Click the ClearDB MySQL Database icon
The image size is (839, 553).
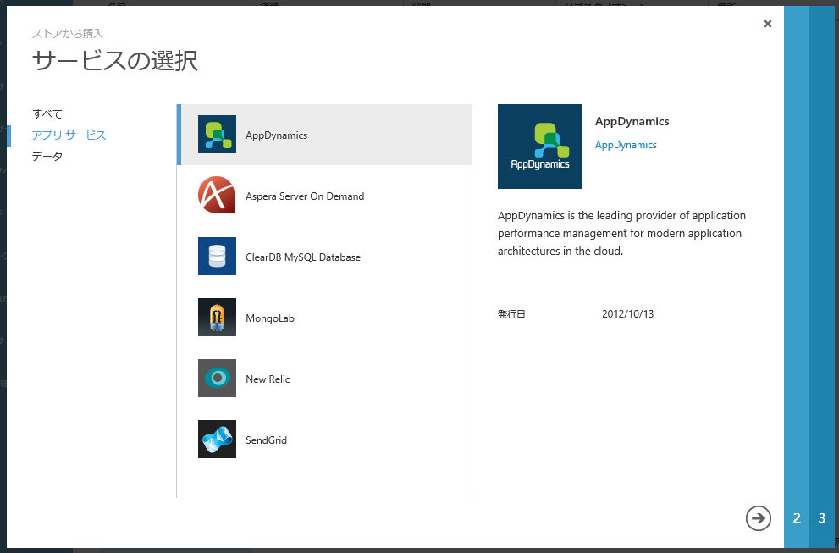coord(217,257)
